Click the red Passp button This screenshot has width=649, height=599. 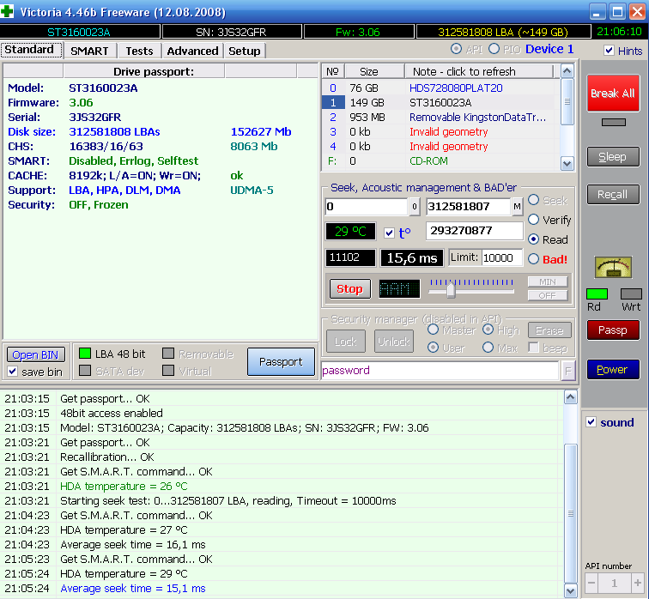[613, 330]
